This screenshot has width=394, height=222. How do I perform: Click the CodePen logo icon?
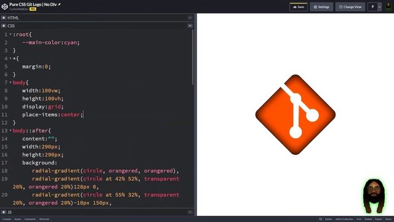point(4,7)
